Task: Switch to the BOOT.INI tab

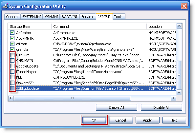Action: 70,17
